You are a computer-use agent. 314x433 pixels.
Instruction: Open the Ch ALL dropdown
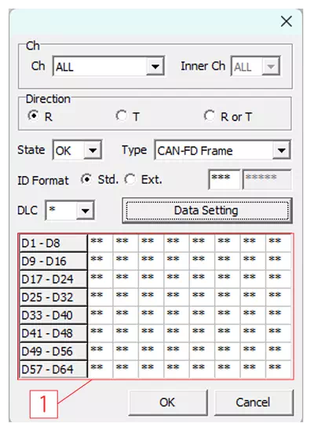click(108, 66)
